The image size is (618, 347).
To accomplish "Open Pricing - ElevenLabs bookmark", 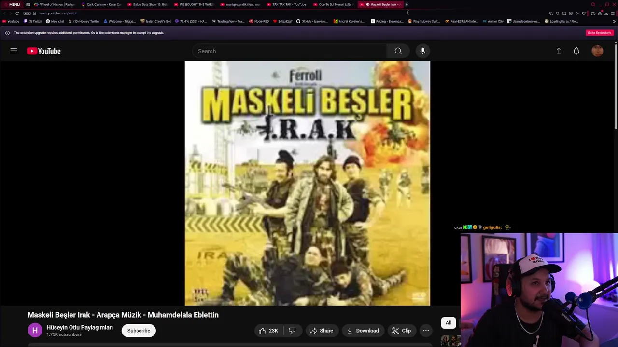I will coord(387,21).
